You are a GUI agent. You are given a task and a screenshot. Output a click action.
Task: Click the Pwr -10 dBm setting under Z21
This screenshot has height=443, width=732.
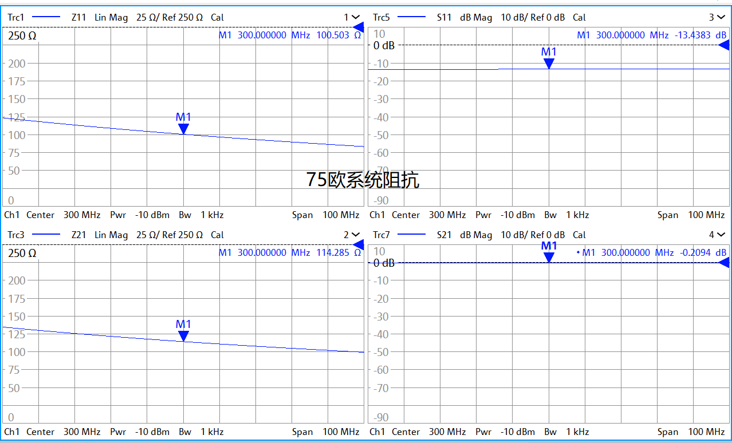tap(140, 432)
